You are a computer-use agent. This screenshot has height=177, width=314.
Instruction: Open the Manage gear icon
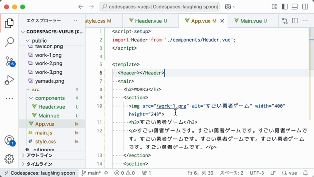click(x=9, y=159)
